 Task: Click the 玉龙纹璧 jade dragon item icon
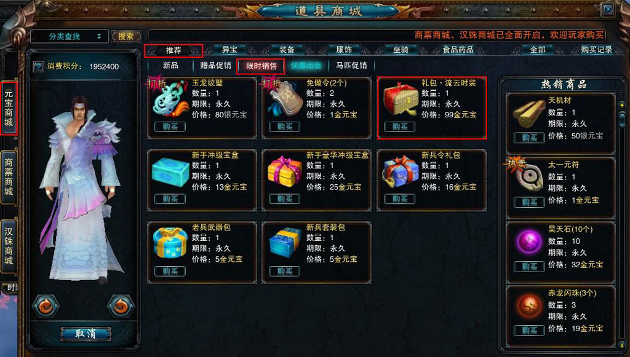pos(170,99)
